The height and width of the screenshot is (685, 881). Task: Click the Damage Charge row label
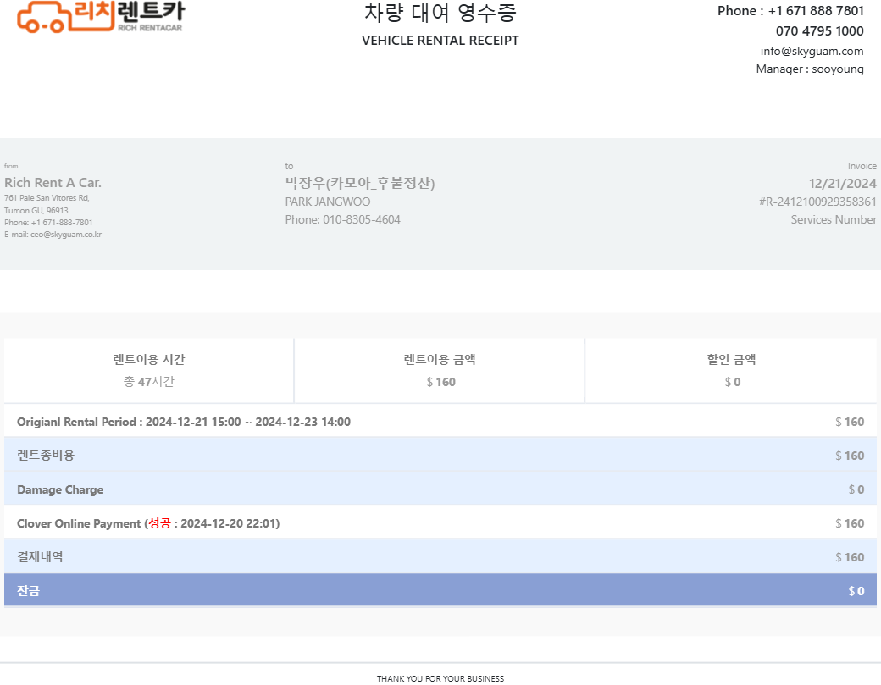(x=60, y=489)
